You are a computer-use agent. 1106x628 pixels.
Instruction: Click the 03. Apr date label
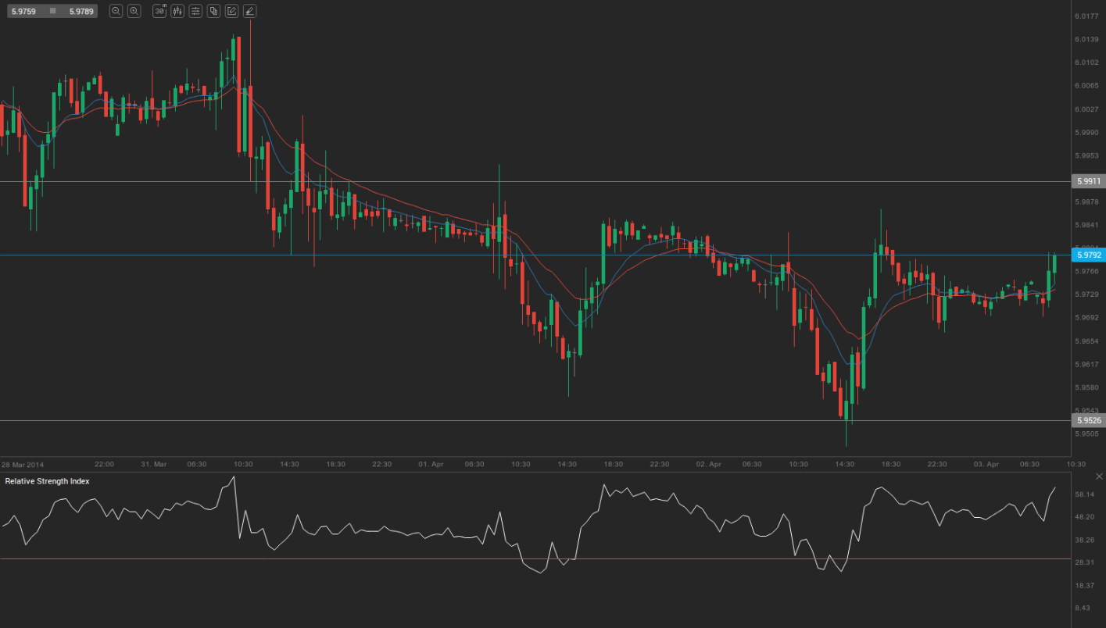986,464
